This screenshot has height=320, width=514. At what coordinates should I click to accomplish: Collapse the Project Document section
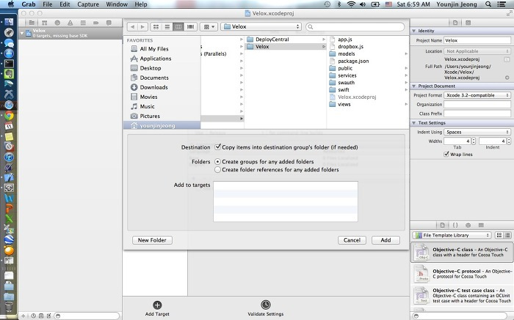point(413,86)
